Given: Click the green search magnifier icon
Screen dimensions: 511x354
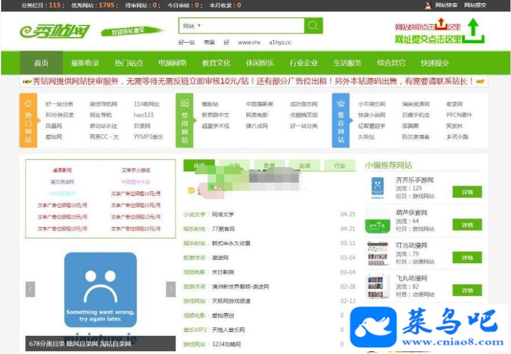Looking at the screenshot, I should tap(313, 26).
